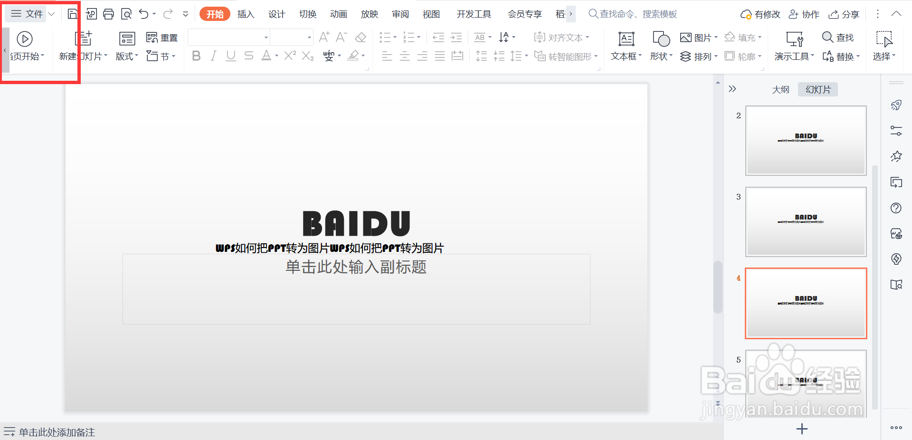
Task: Switch to Animation (动画) tab
Action: [x=339, y=14]
